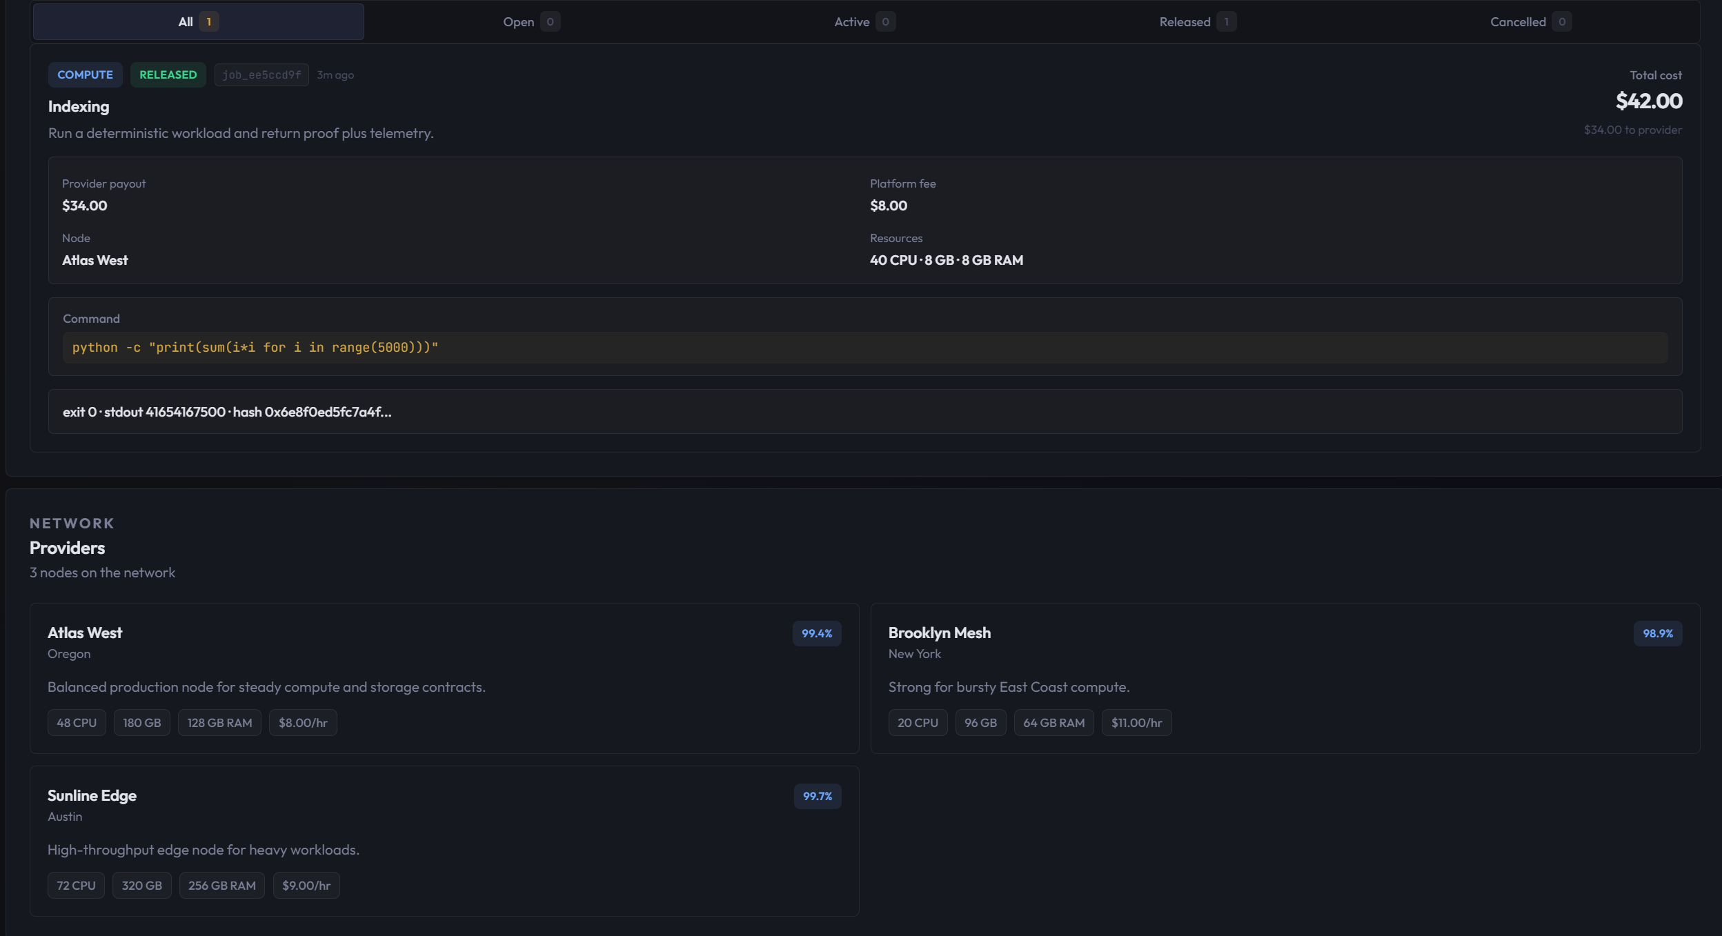Click the 99.4% uptime badge

point(816,633)
